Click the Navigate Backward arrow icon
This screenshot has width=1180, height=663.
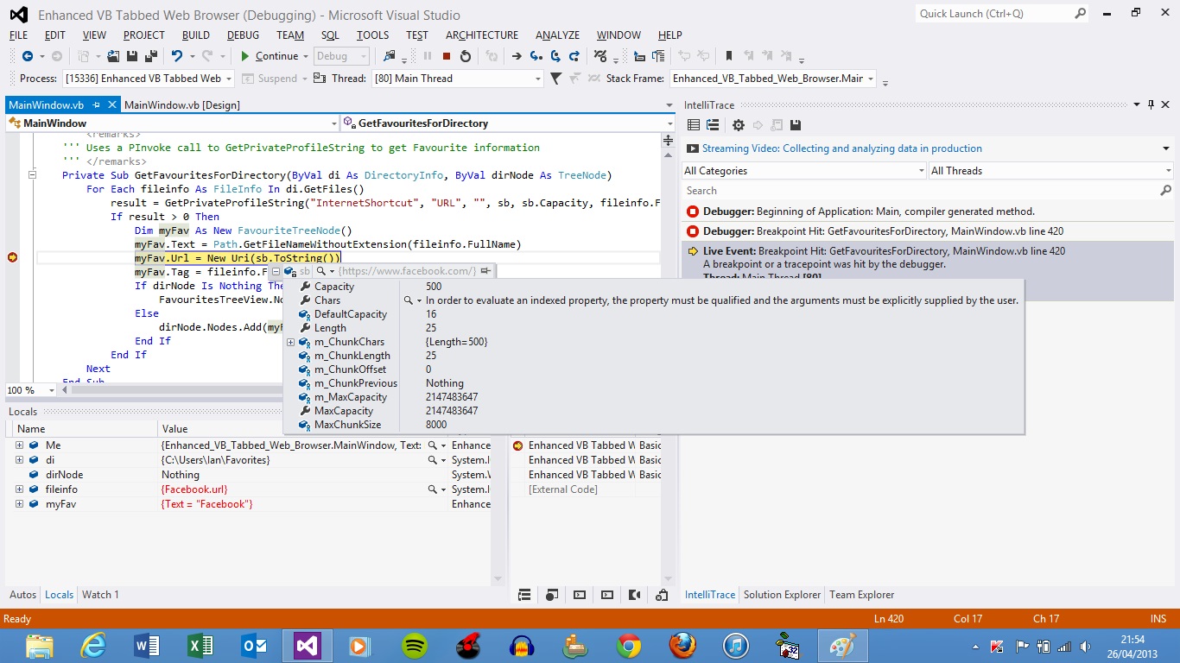point(27,56)
